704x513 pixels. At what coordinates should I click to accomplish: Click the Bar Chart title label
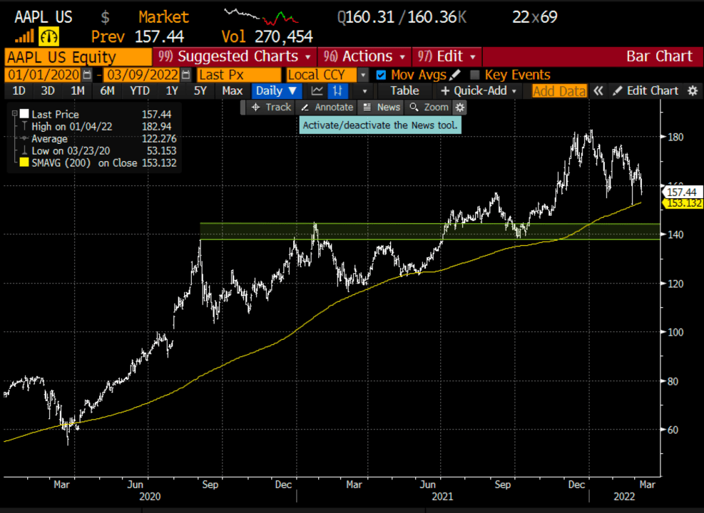(658, 56)
